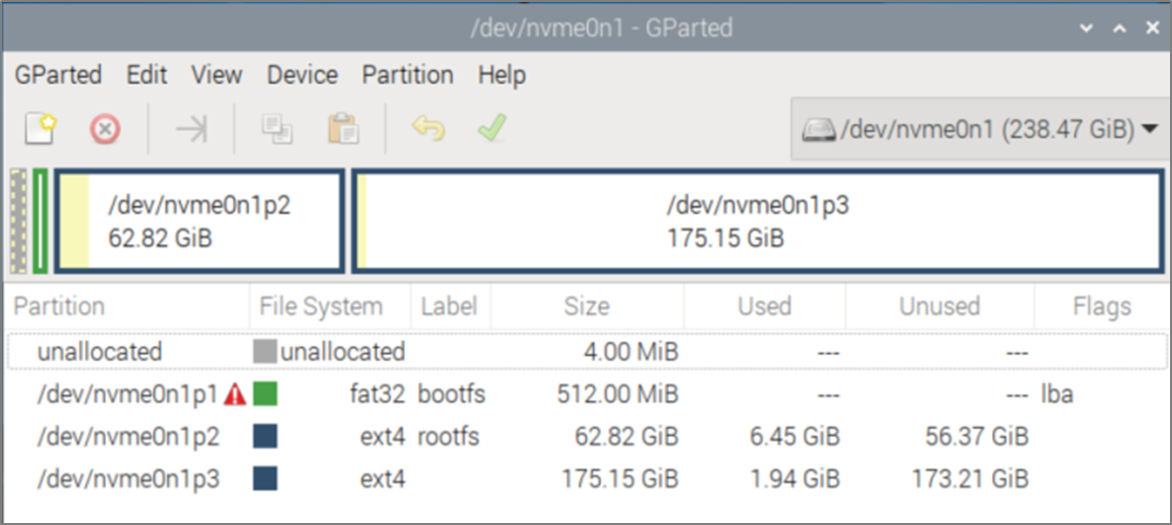Select the green bootfs strip in disk map
Viewport: 1172px width, 525px height.
[41, 221]
